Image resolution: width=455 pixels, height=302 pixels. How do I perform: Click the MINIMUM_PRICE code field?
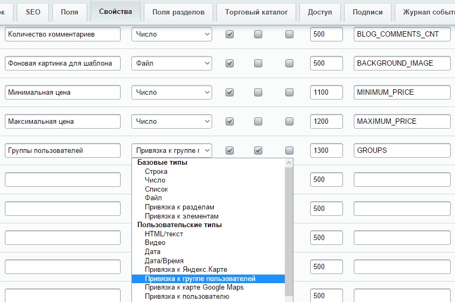pyautogui.click(x=402, y=92)
